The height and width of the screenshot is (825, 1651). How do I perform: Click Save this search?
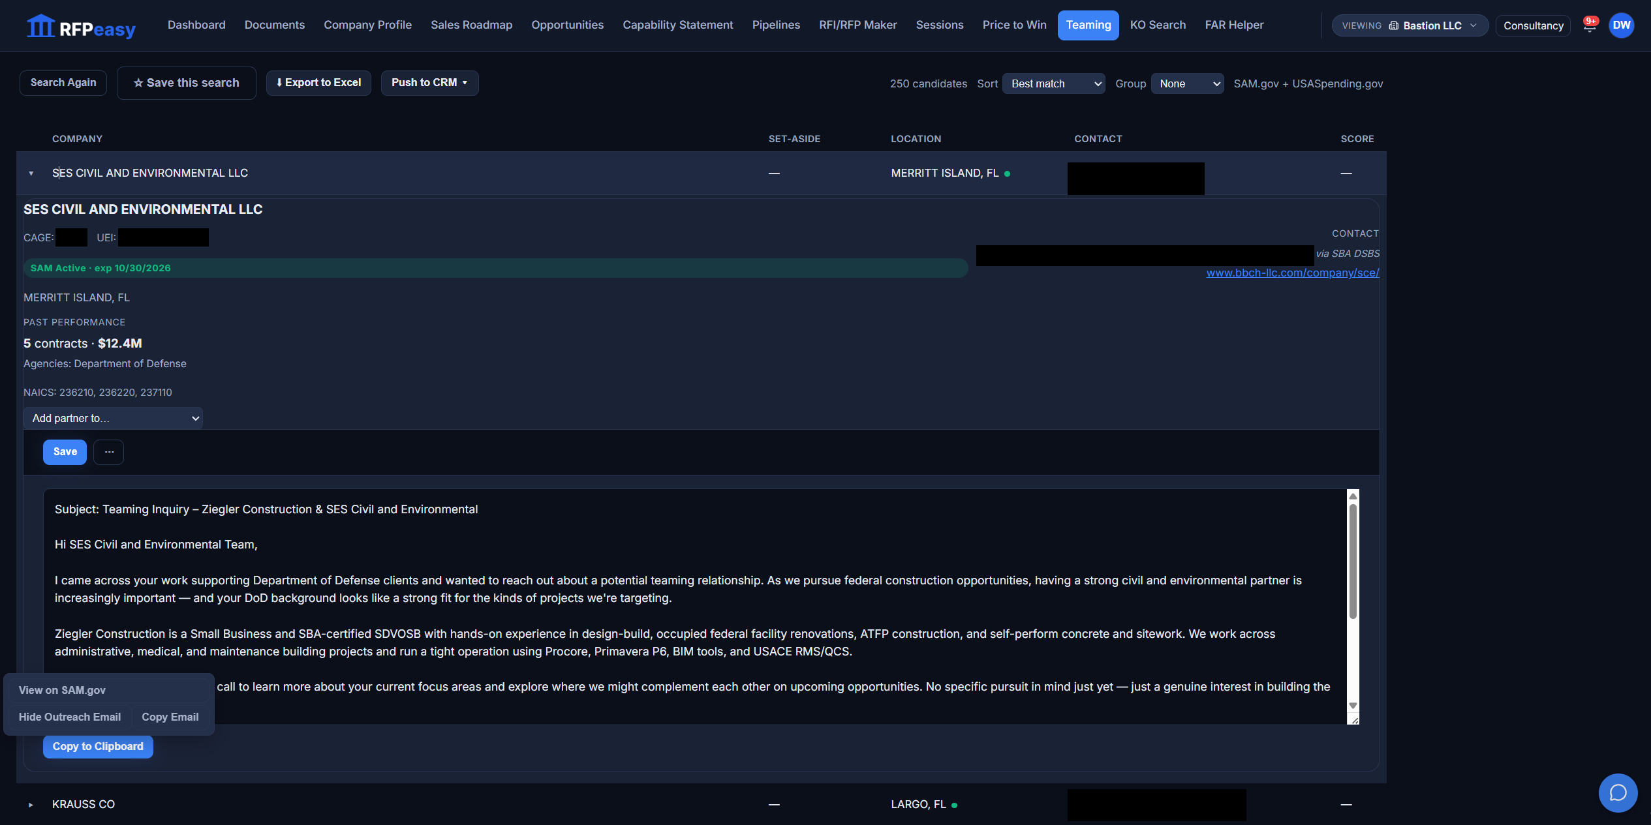[x=187, y=83]
